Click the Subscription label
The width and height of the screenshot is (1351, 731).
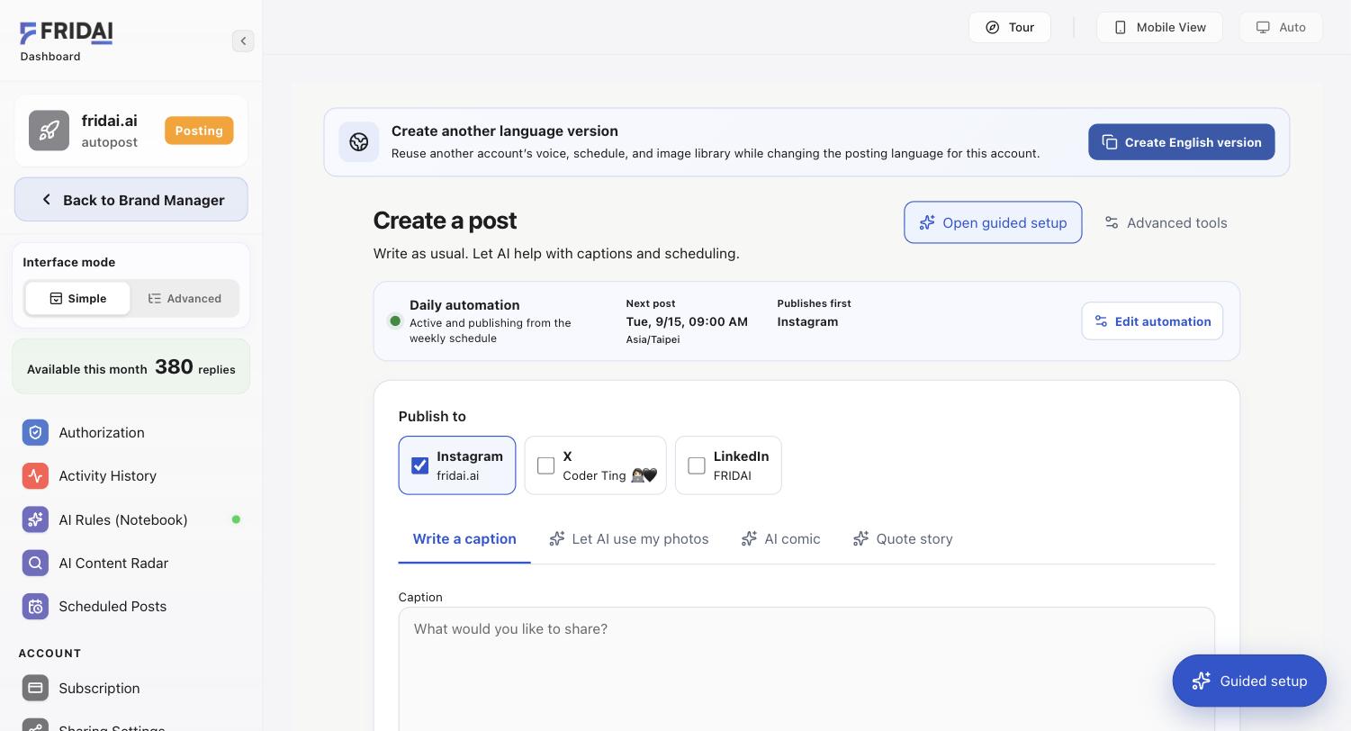coord(99,689)
